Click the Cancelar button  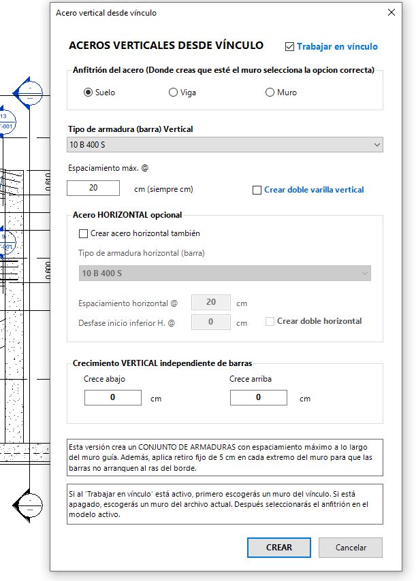[351, 548]
